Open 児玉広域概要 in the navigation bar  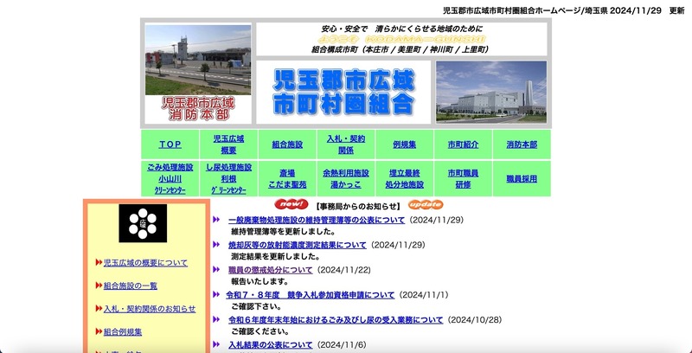228,144
